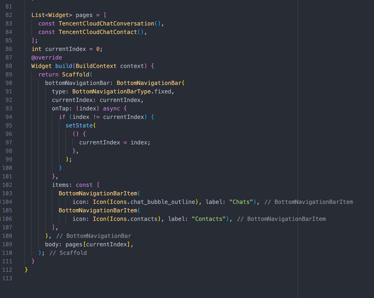Screen dimensions: 374x298
Task: Click "BottomNavigationBarItem" constructor on line 103
Action: pos(98,193)
